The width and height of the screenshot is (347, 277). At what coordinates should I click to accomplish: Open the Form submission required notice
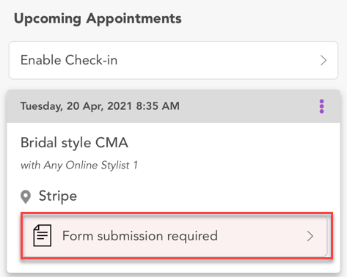pos(175,236)
